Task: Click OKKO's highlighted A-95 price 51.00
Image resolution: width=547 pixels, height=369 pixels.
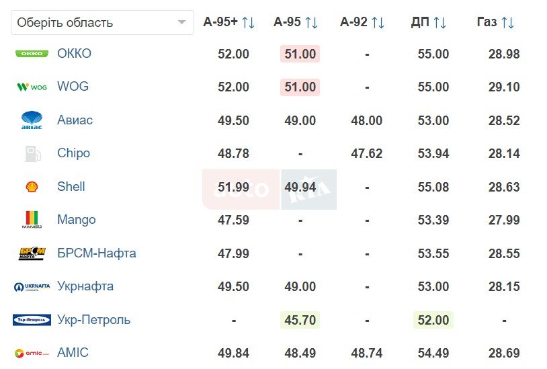Action: [300, 54]
